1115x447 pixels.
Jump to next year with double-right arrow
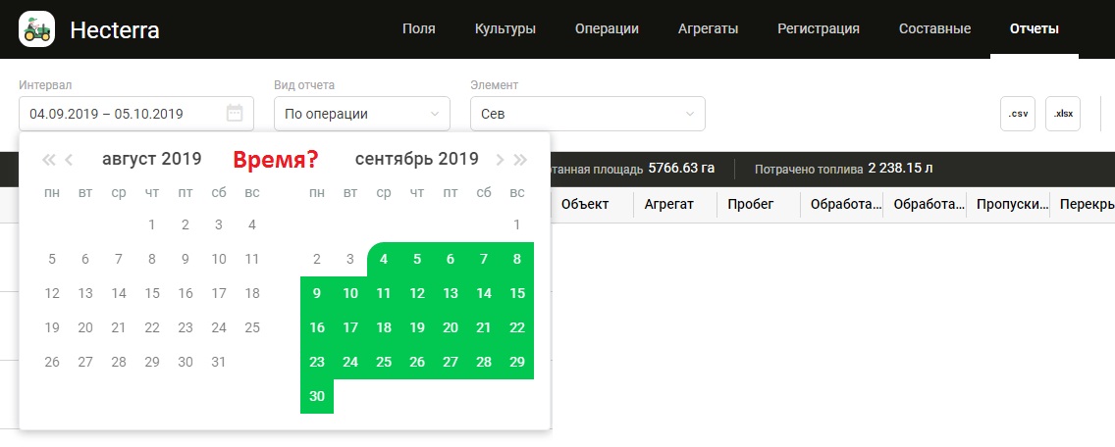pyautogui.click(x=520, y=159)
